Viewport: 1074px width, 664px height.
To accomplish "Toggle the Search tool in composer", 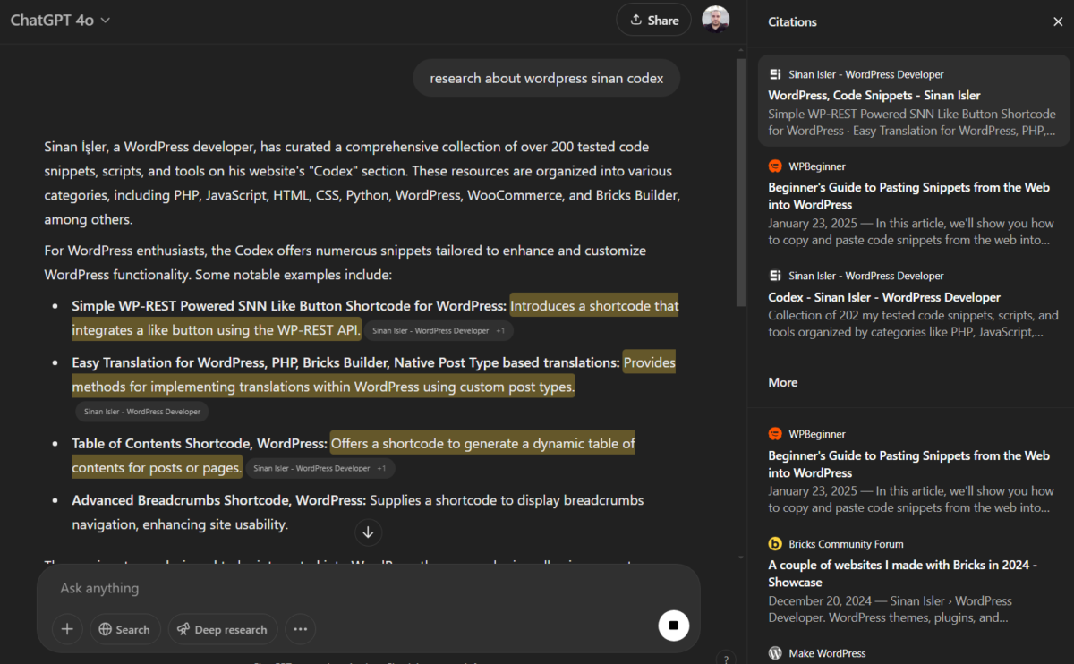I will pos(124,629).
